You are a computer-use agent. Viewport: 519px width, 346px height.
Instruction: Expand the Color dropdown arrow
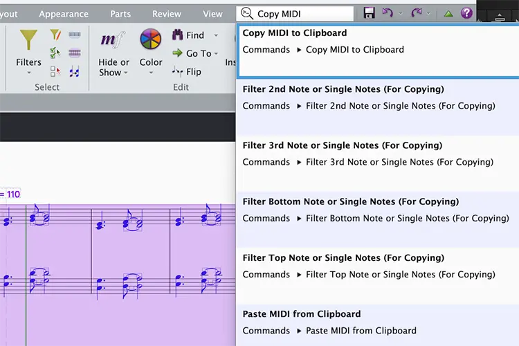pyautogui.click(x=151, y=73)
